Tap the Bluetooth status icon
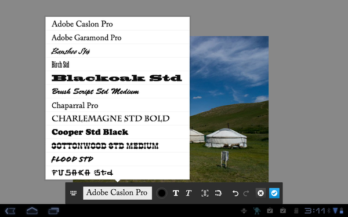This screenshot has width=348, height=217. pos(329,211)
